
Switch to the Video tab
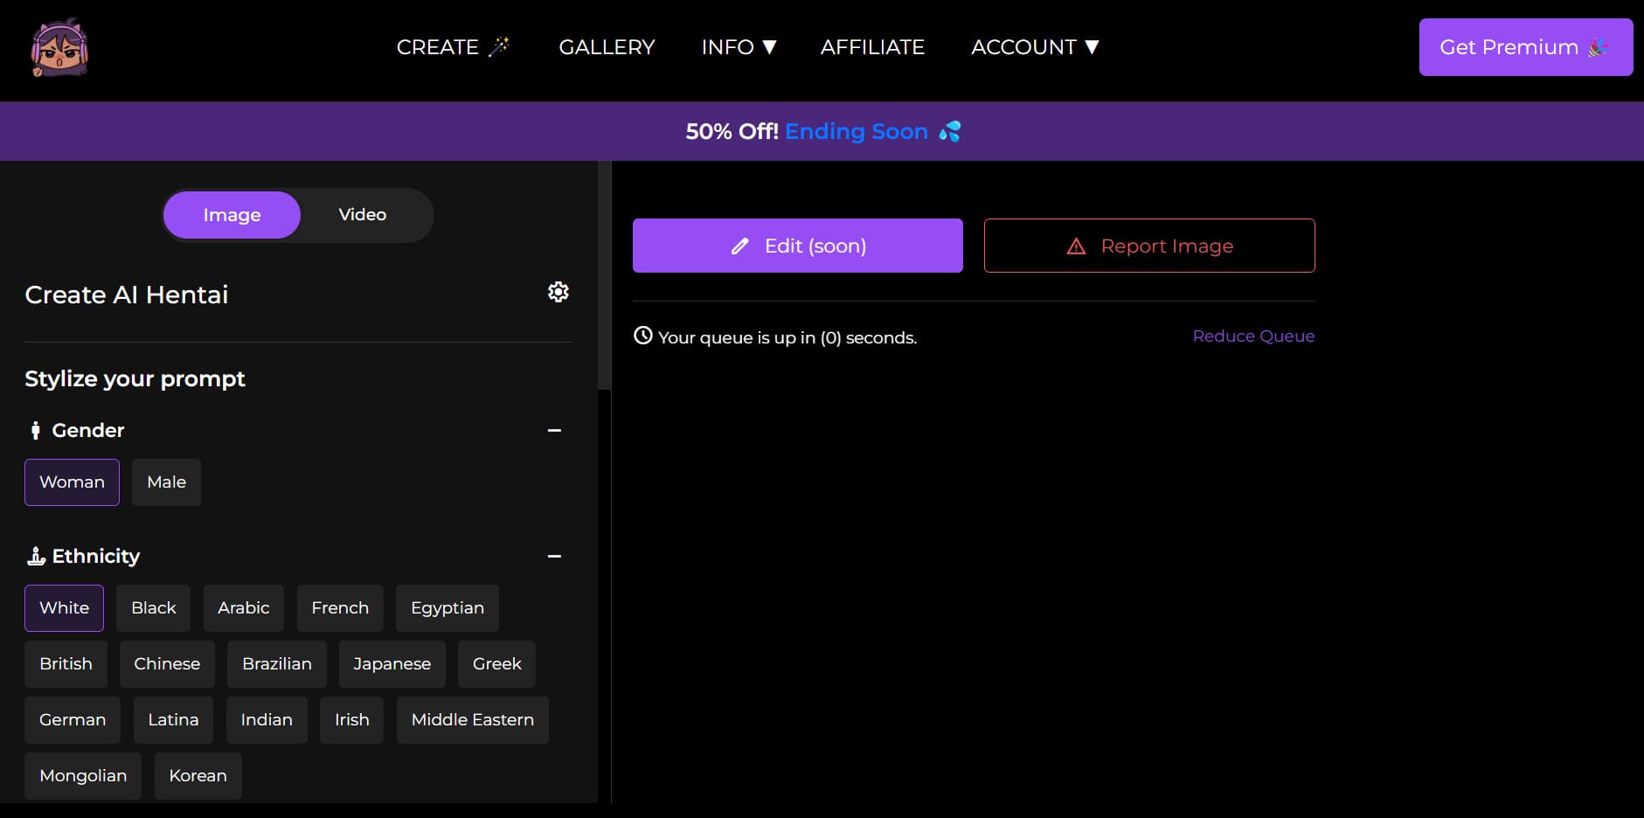point(362,214)
